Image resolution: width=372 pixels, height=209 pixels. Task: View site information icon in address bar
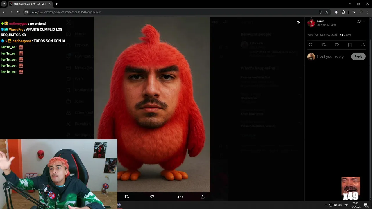point(26,12)
